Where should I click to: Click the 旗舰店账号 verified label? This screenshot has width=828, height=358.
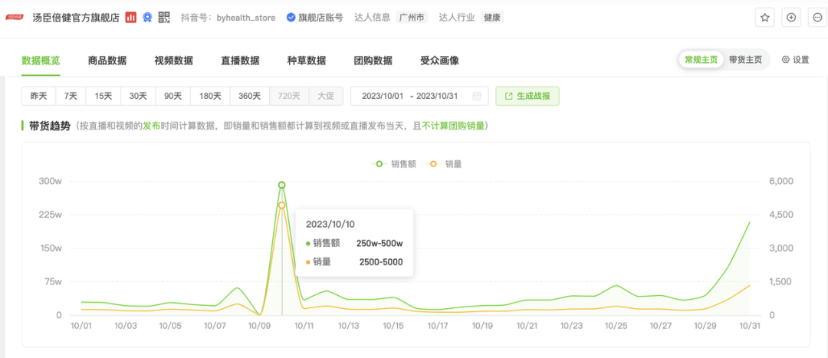point(314,17)
